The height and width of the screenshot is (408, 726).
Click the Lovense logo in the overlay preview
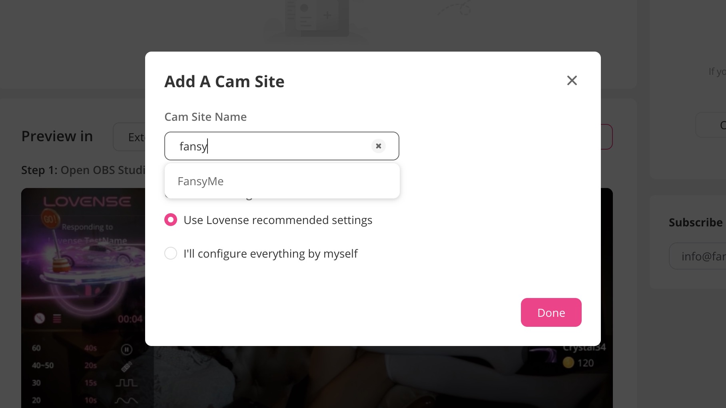[x=87, y=202]
